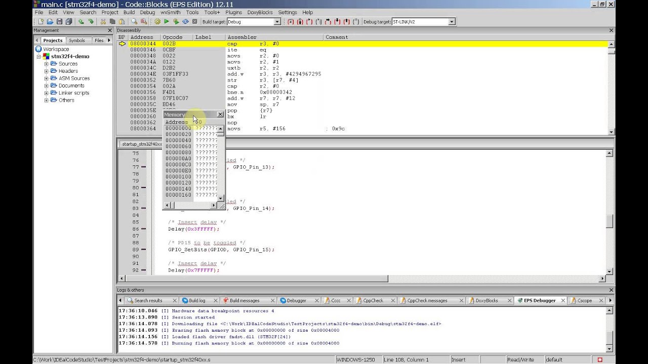This screenshot has width=648, height=364.
Task: Click the Comment column header
Action: [465, 37]
